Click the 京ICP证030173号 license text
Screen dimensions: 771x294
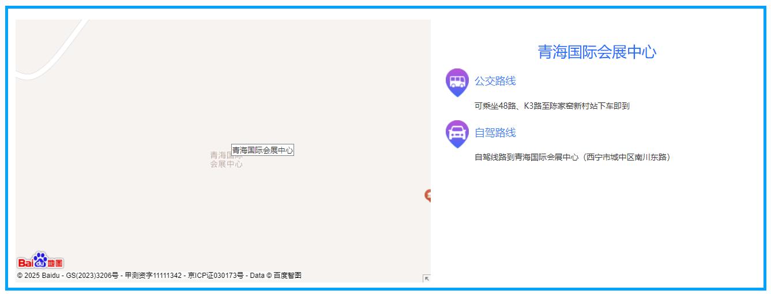coord(215,276)
